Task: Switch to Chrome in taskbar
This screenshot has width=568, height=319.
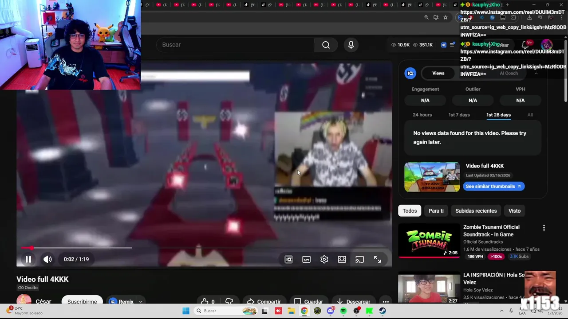Action: point(304,311)
